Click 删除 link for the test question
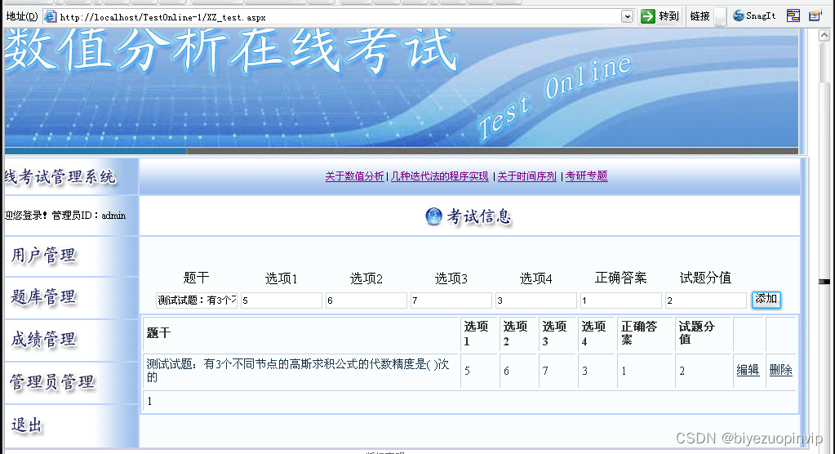The image size is (835, 454). [780, 370]
